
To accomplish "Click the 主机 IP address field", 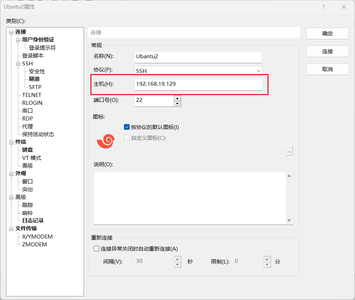I will click(198, 84).
